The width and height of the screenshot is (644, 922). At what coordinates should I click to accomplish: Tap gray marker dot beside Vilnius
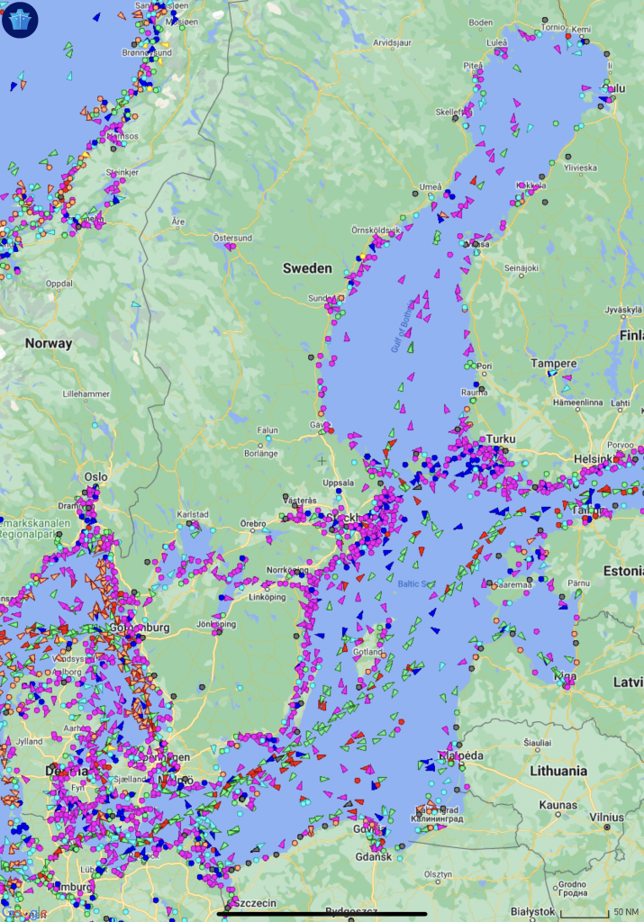[x=607, y=827]
